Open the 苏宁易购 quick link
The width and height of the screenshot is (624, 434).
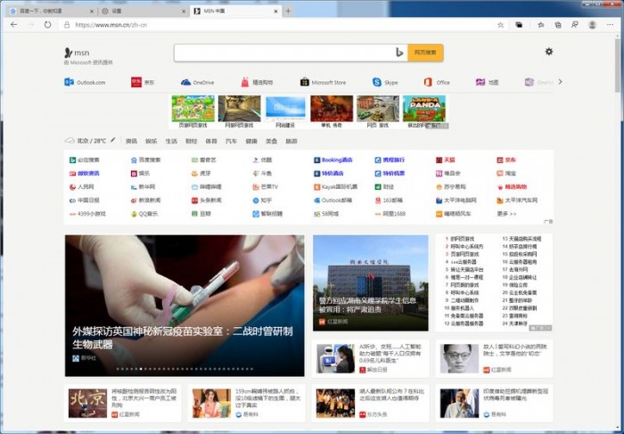[451, 187]
